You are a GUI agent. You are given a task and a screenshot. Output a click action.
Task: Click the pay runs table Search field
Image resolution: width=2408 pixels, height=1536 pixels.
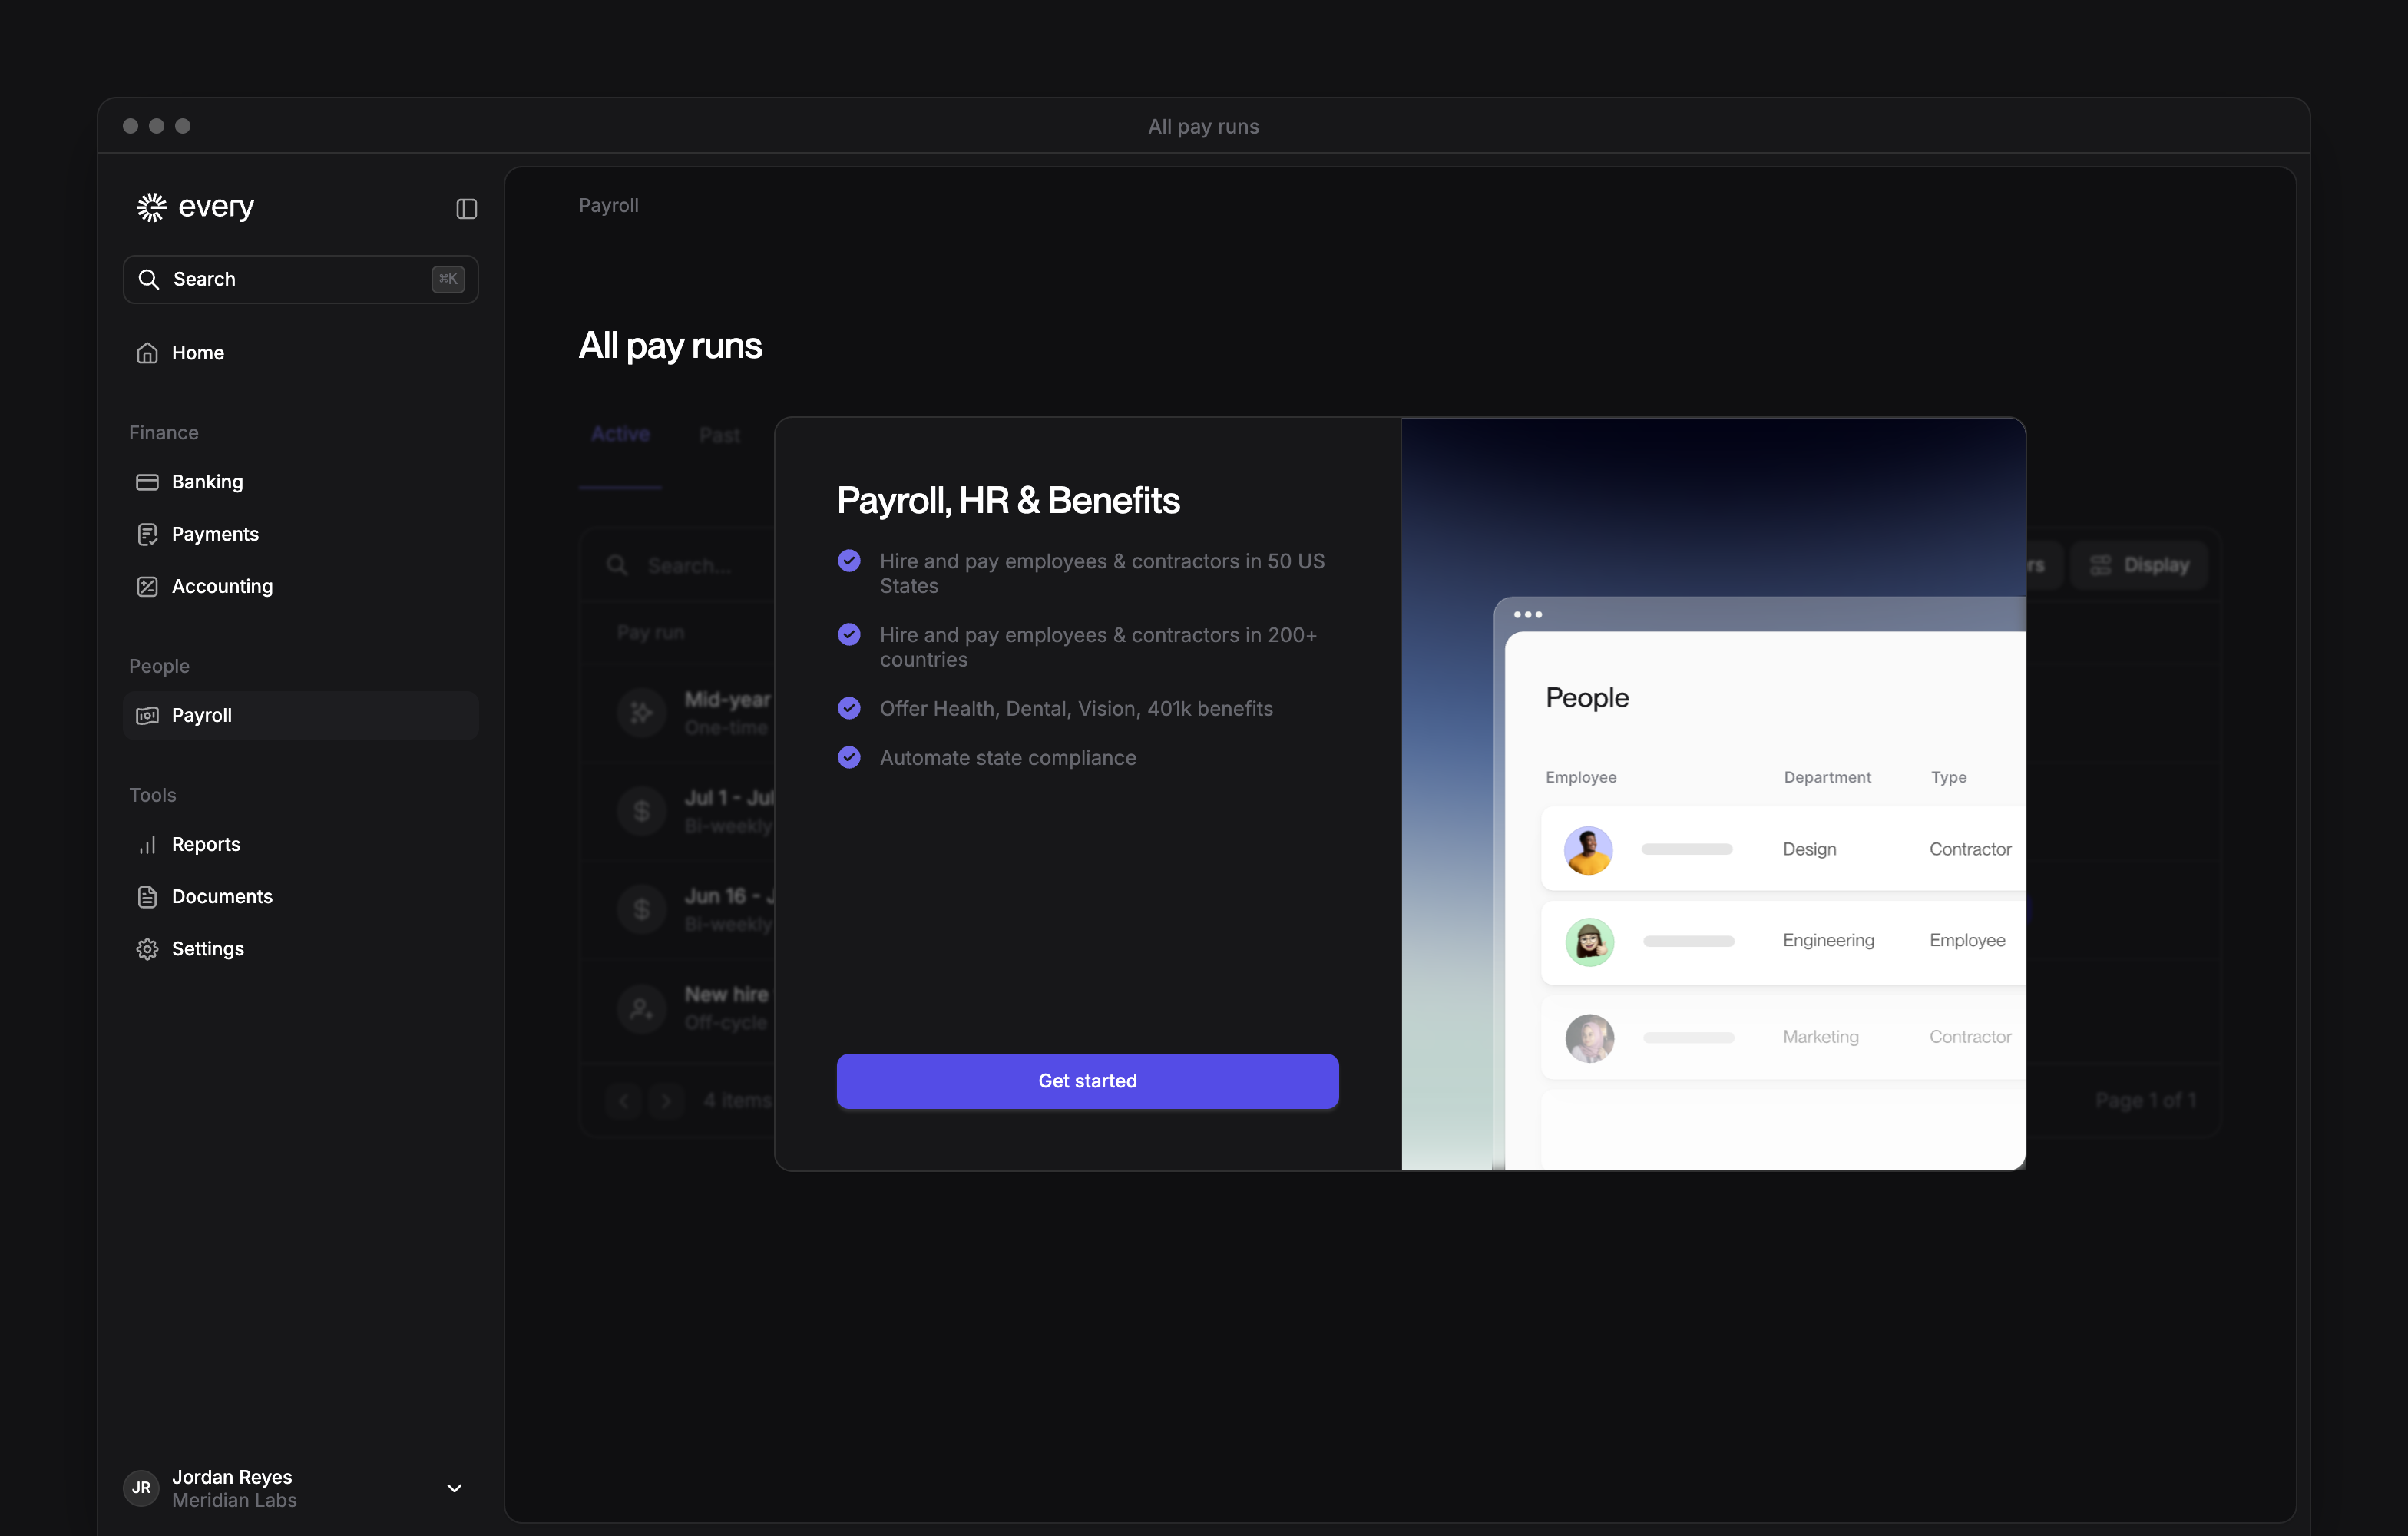point(690,565)
